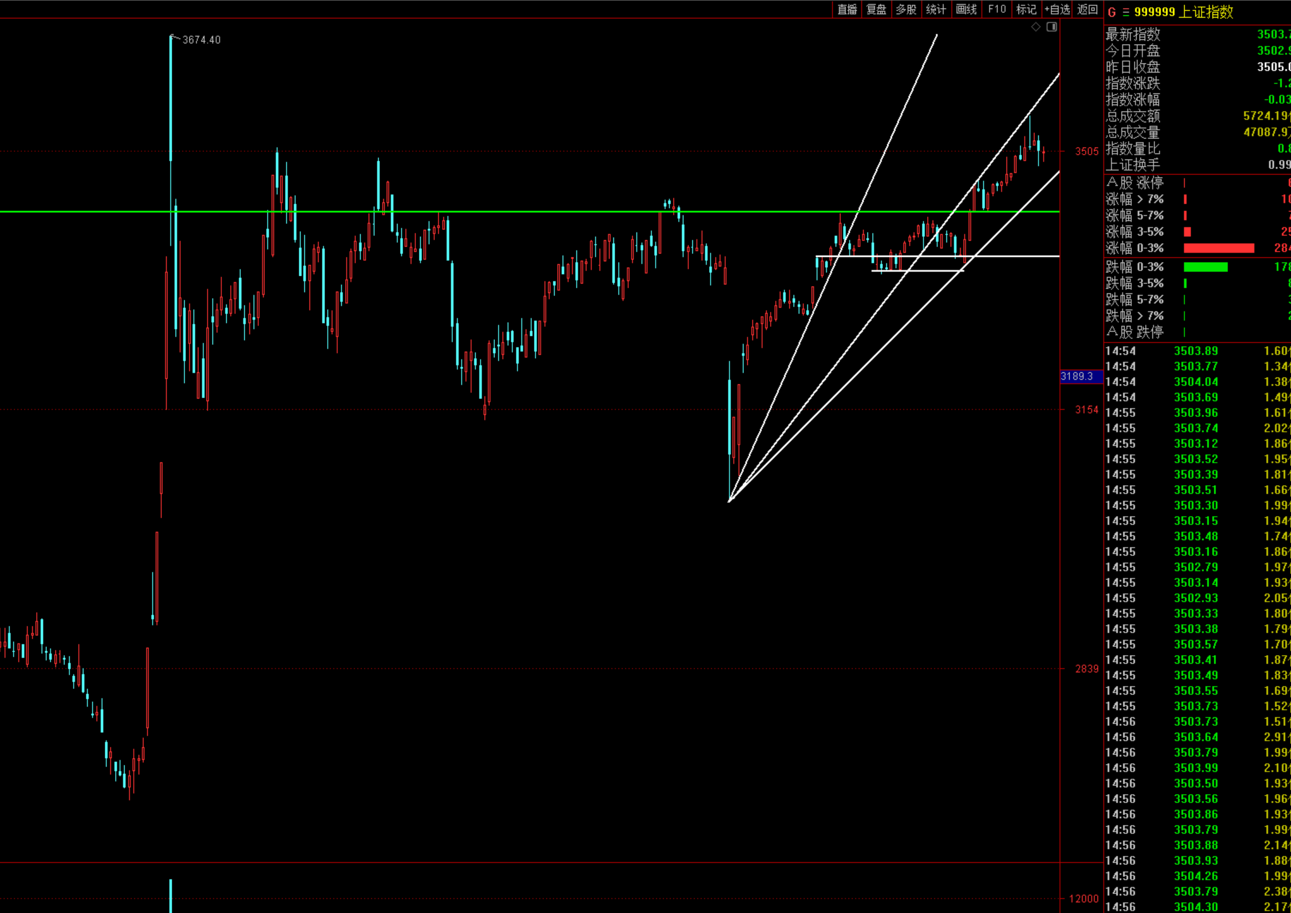
Task: Click the red G icon by index name
Action: (1112, 12)
